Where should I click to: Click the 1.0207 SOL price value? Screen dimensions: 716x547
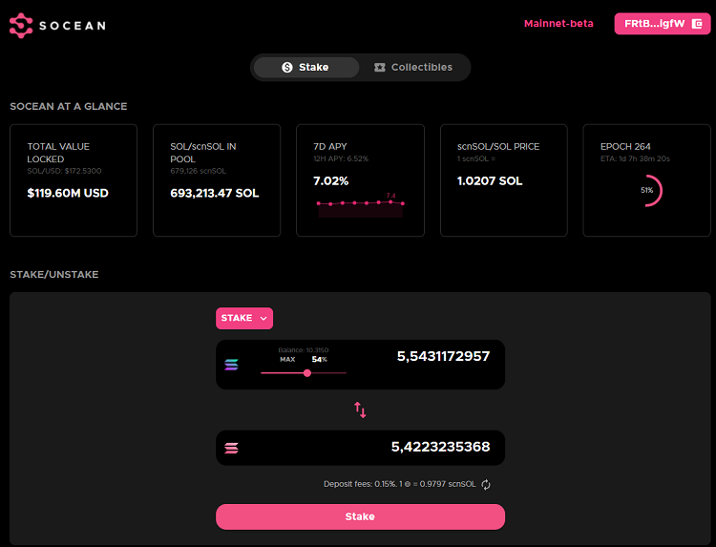pos(490,181)
